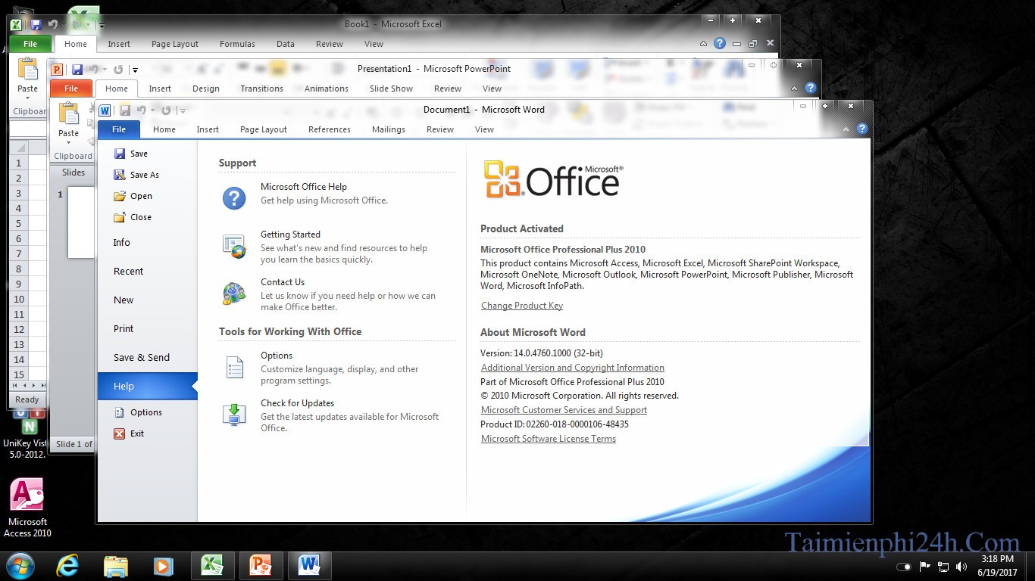Click Excel logo icon in title bar
Image resolution: width=1035 pixels, height=581 pixels.
(x=16, y=25)
